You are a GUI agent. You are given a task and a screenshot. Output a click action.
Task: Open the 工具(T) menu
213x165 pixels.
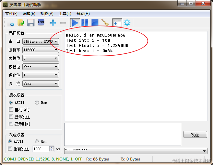point(65,13)
